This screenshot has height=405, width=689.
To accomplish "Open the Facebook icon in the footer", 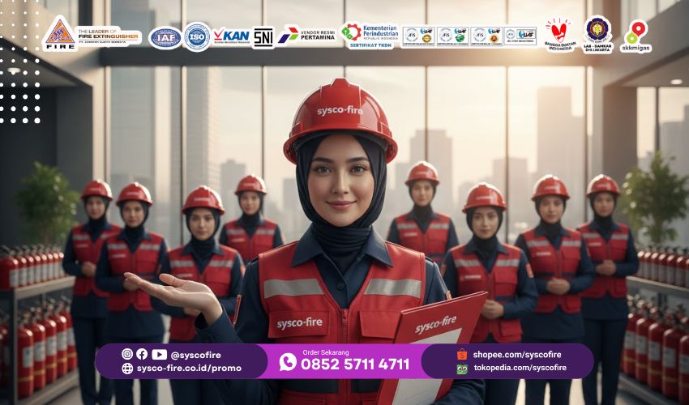I will 142,354.
